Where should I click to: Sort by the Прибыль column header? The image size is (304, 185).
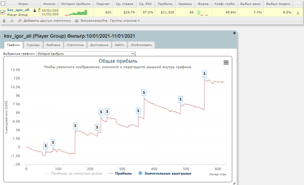[165, 3]
